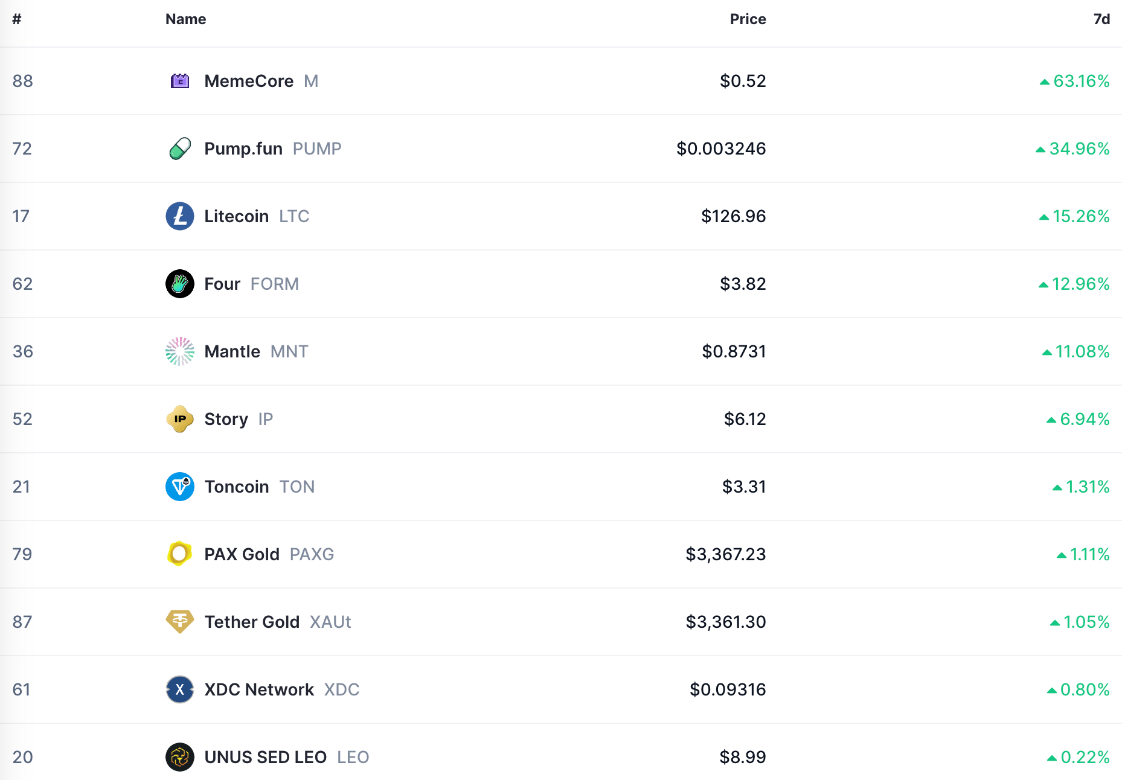Sort by the Price column header
Image resolution: width=1122 pixels, height=780 pixels.
click(x=748, y=19)
